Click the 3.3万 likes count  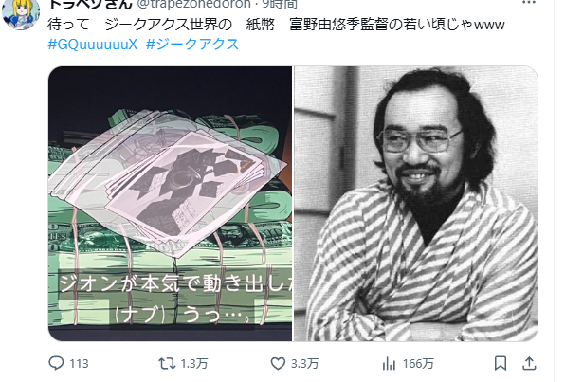305,364
